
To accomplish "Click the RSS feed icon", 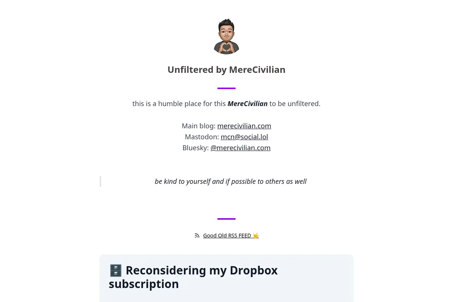I will pyautogui.click(x=197, y=236).
